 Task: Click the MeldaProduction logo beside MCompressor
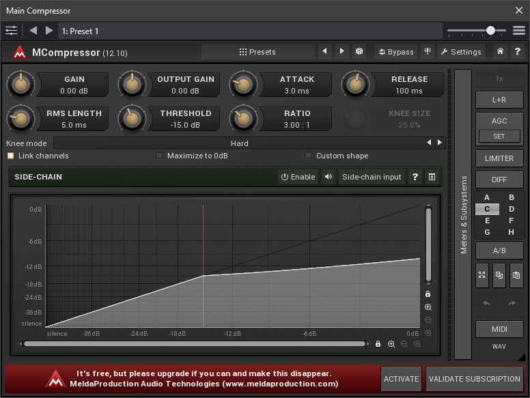point(20,53)
